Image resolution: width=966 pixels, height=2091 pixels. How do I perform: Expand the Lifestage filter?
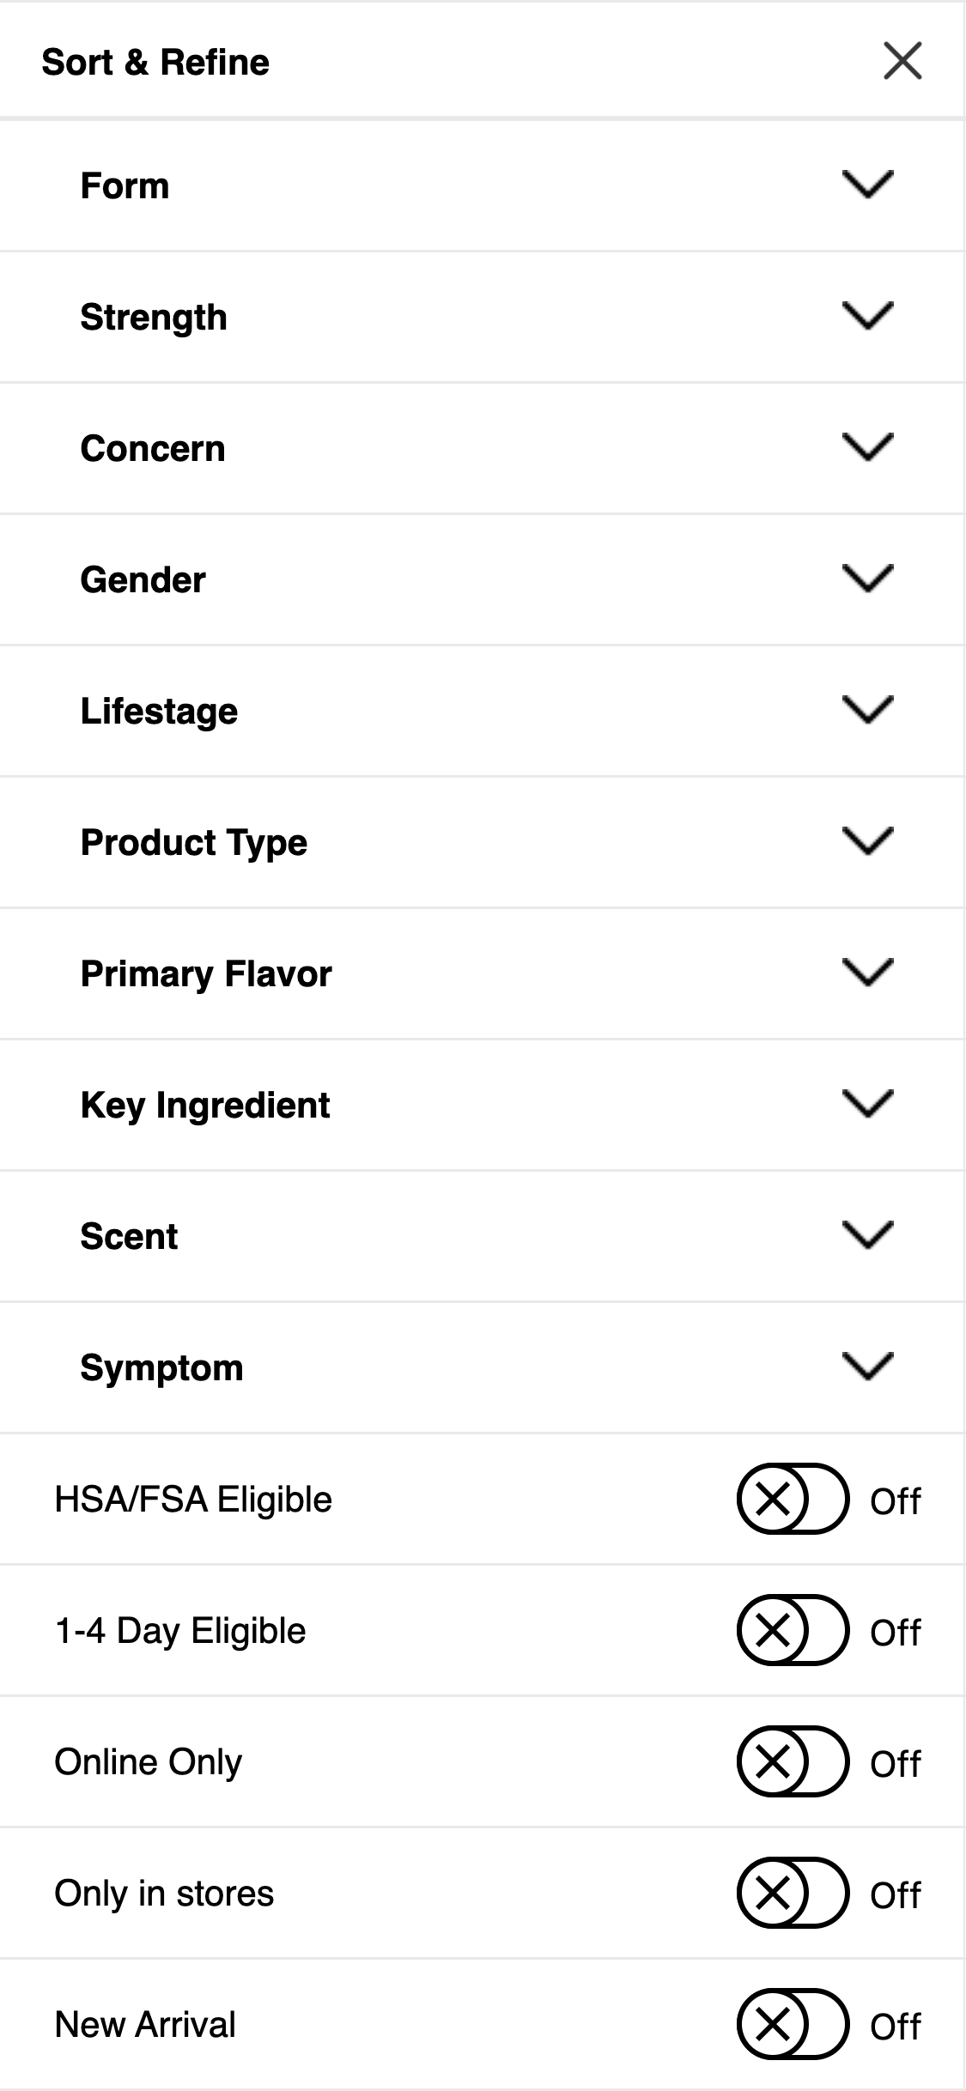click(870, 710)
